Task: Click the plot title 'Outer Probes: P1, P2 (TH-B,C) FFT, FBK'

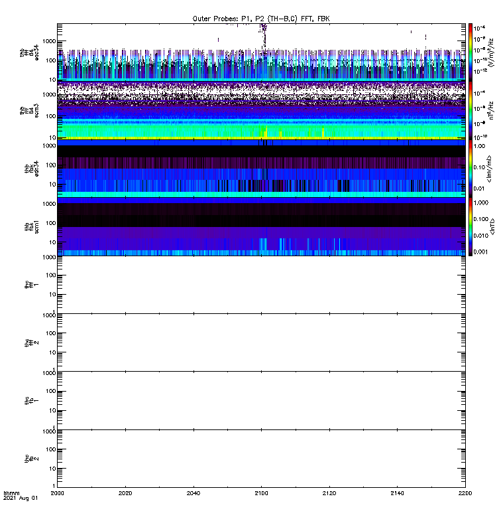Action: [261, 19]
